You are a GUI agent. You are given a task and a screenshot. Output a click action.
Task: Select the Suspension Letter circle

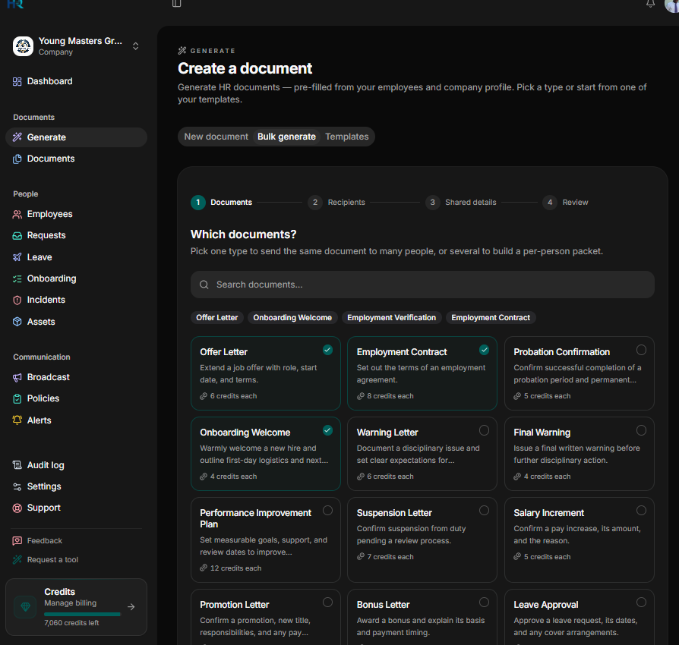point(484,511)
